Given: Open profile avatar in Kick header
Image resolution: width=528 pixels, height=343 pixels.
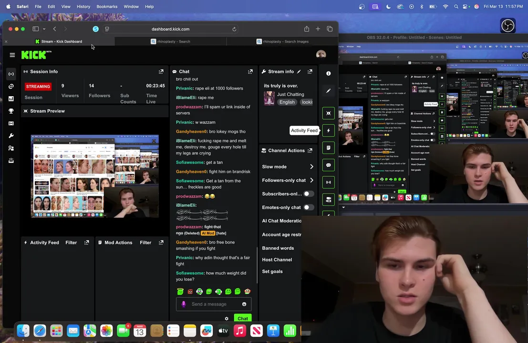Looking at the screenshot, I should (321, 54).
